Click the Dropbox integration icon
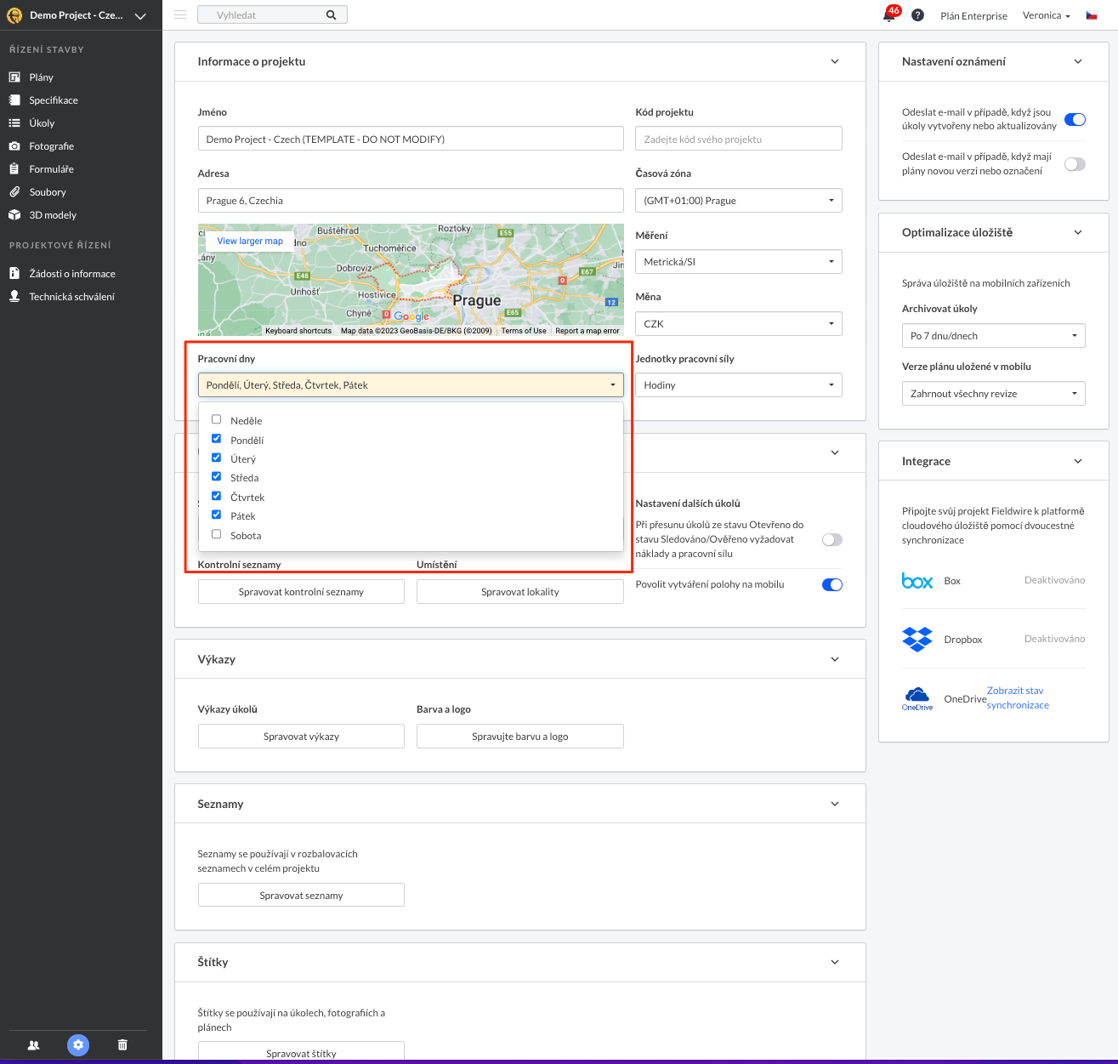This screenshot has height=1064, width=1118. click(x=917, y=639)
